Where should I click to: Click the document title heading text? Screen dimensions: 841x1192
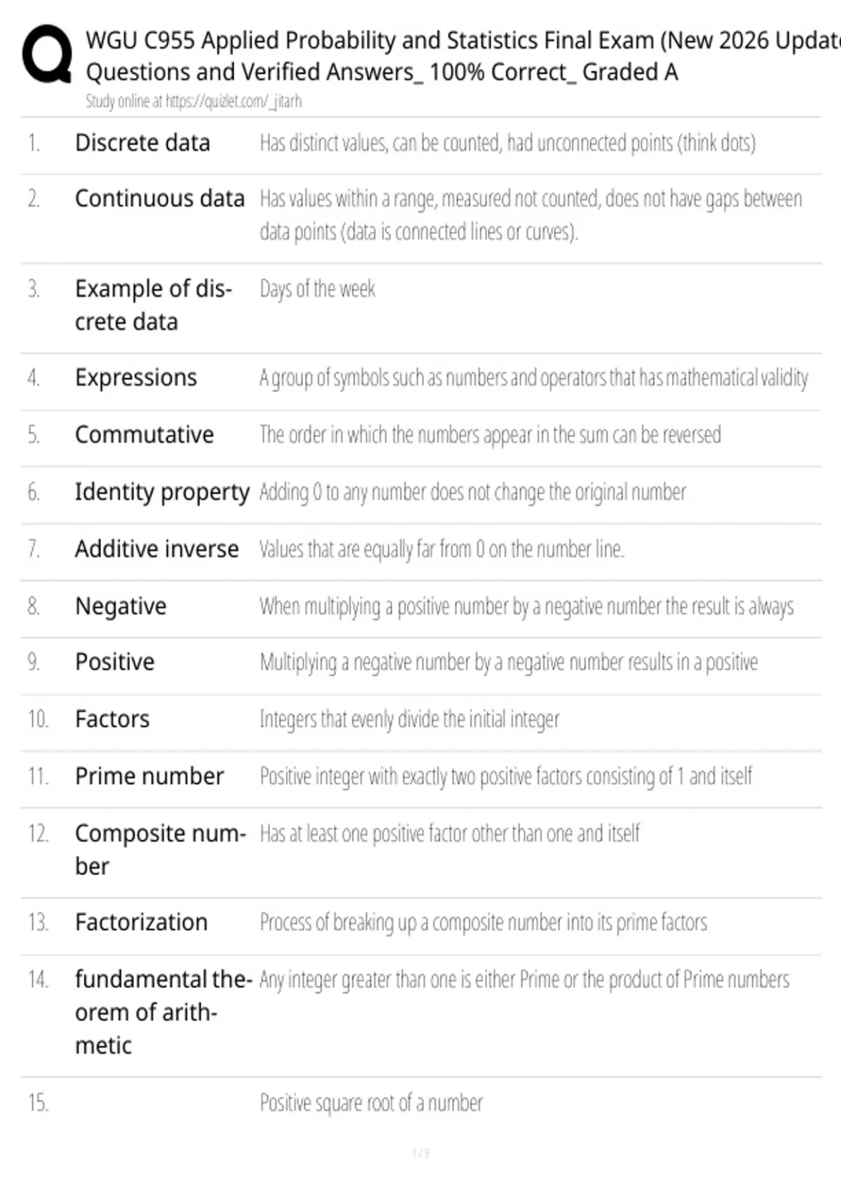pyautogui.click(x=463, y=56)
